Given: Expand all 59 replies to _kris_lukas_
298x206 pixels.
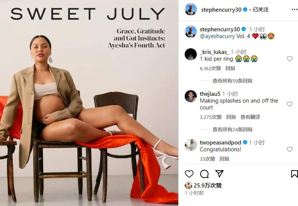Looking at the screenshot, I should (232, 81).
